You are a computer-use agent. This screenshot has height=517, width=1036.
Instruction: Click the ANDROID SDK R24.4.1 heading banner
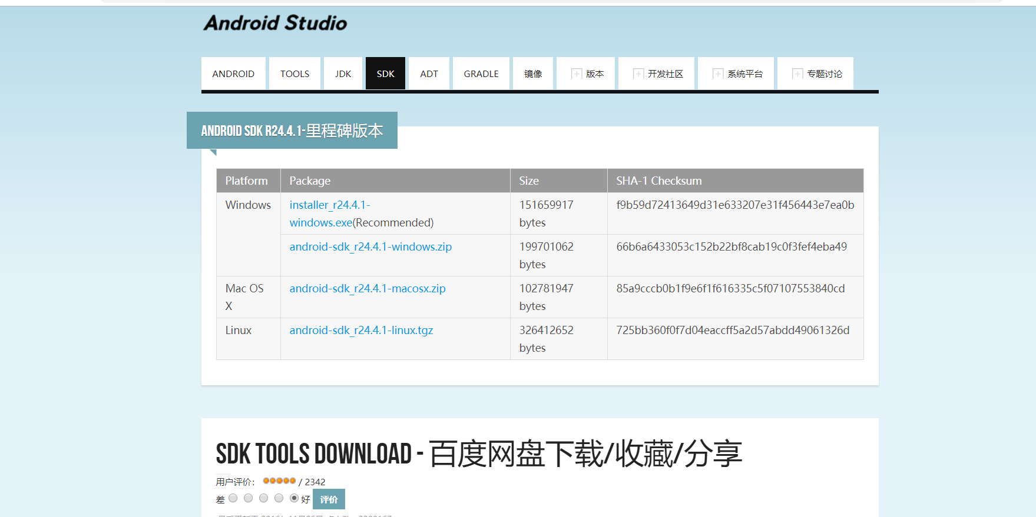coord(292,131)
